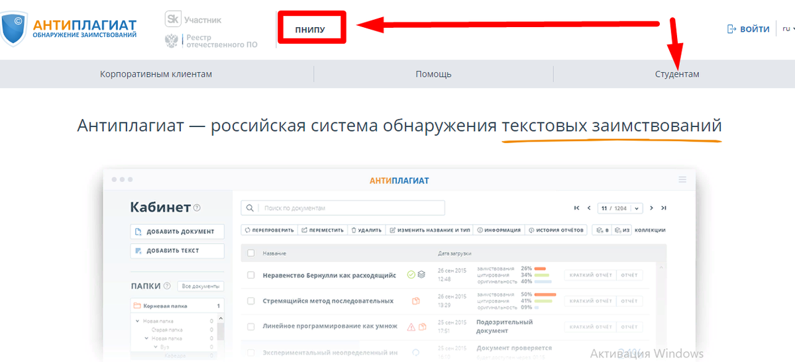The width and height of the screenshot is (795, 362).
Task: Open ОТЧЁТ for Стремящийся метод
Action: click(x=629, y=300)
